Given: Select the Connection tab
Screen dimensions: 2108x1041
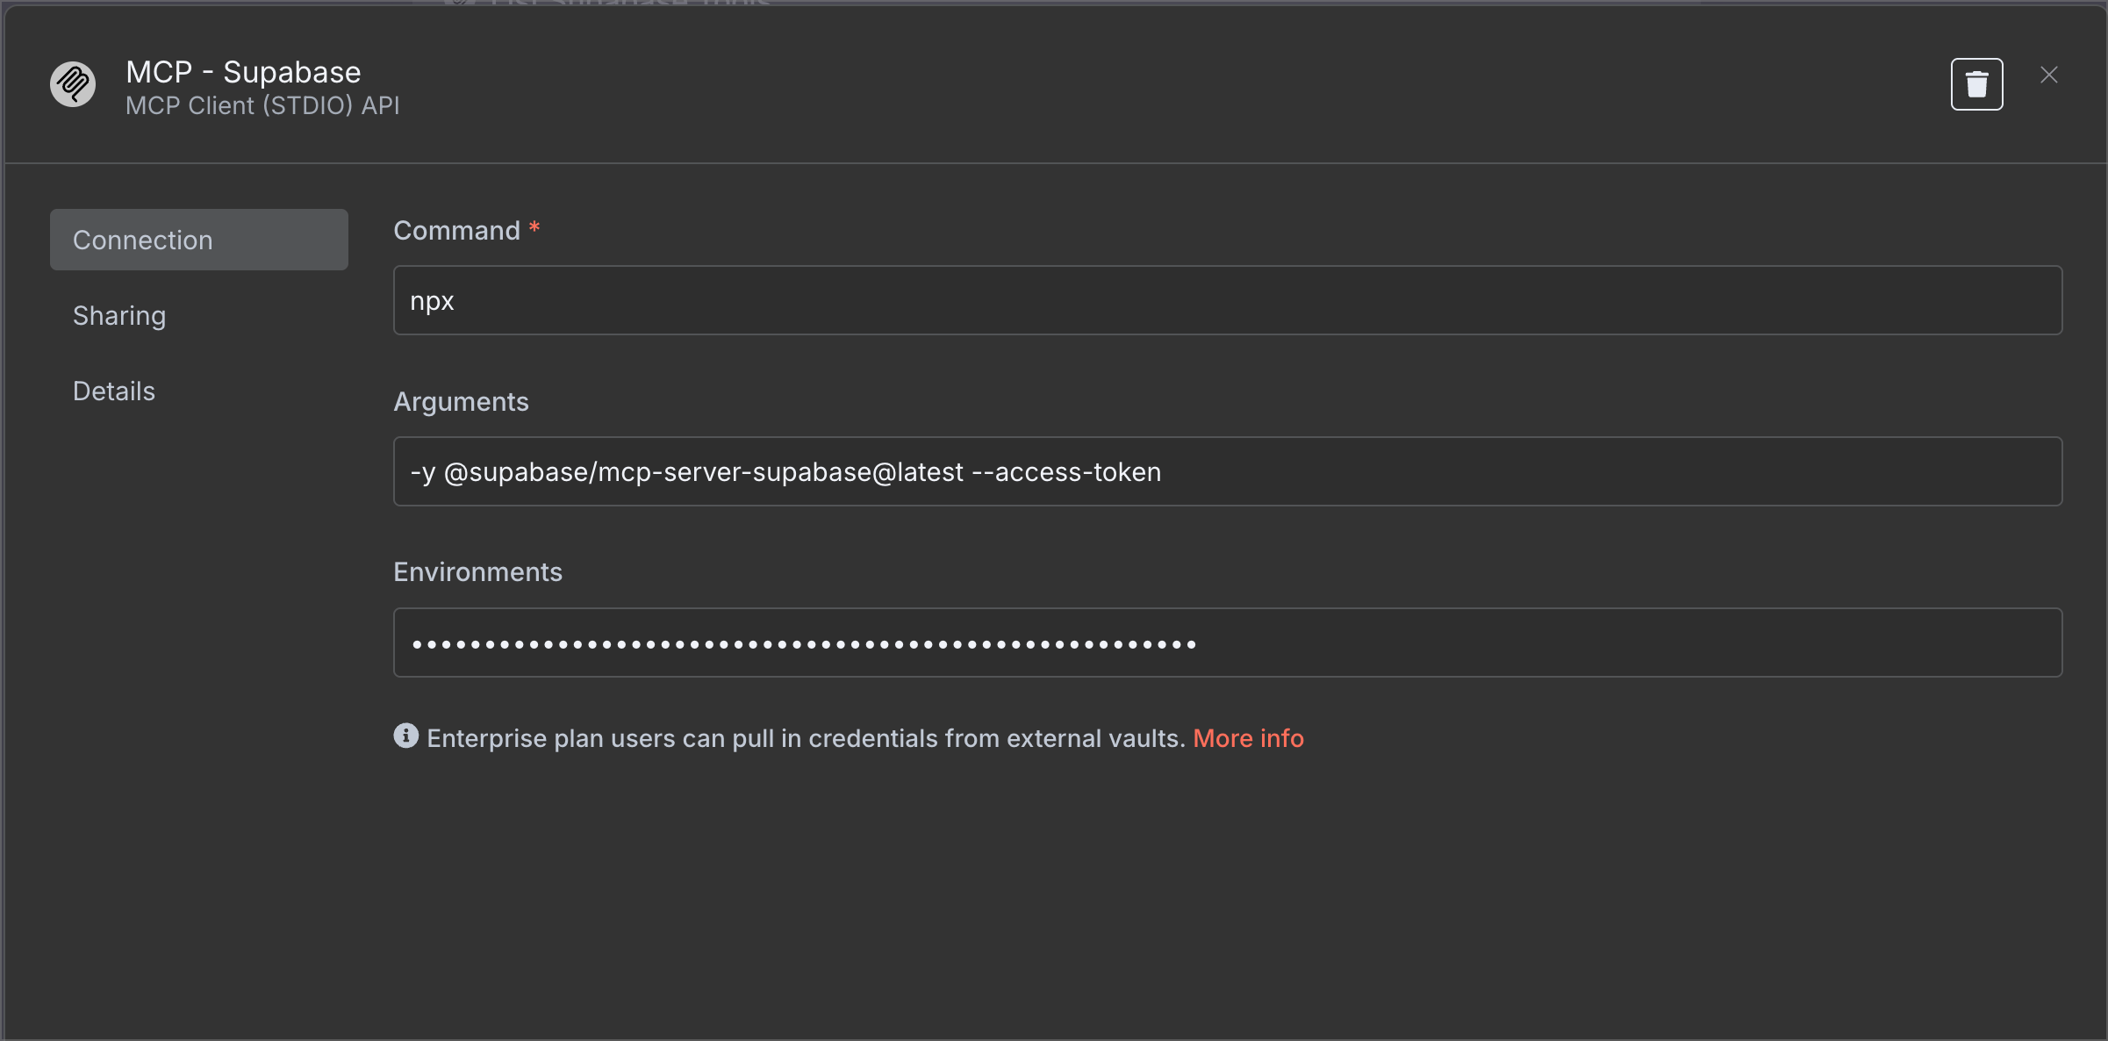Looking at the screenshot, I should pyautogui.click(x=199, y=240).
